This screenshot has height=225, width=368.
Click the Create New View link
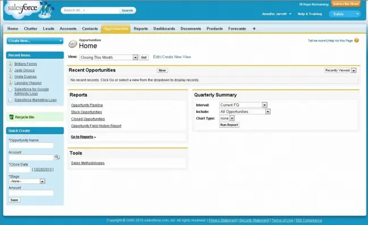click(176, 57)
